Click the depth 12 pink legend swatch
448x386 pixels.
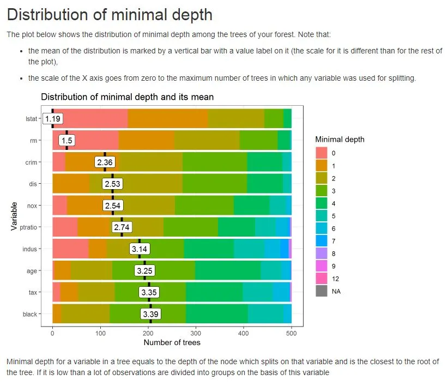click(322, 279)
